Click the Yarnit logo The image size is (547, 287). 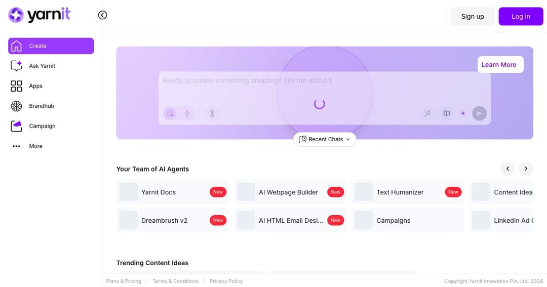tap(39, 15)
